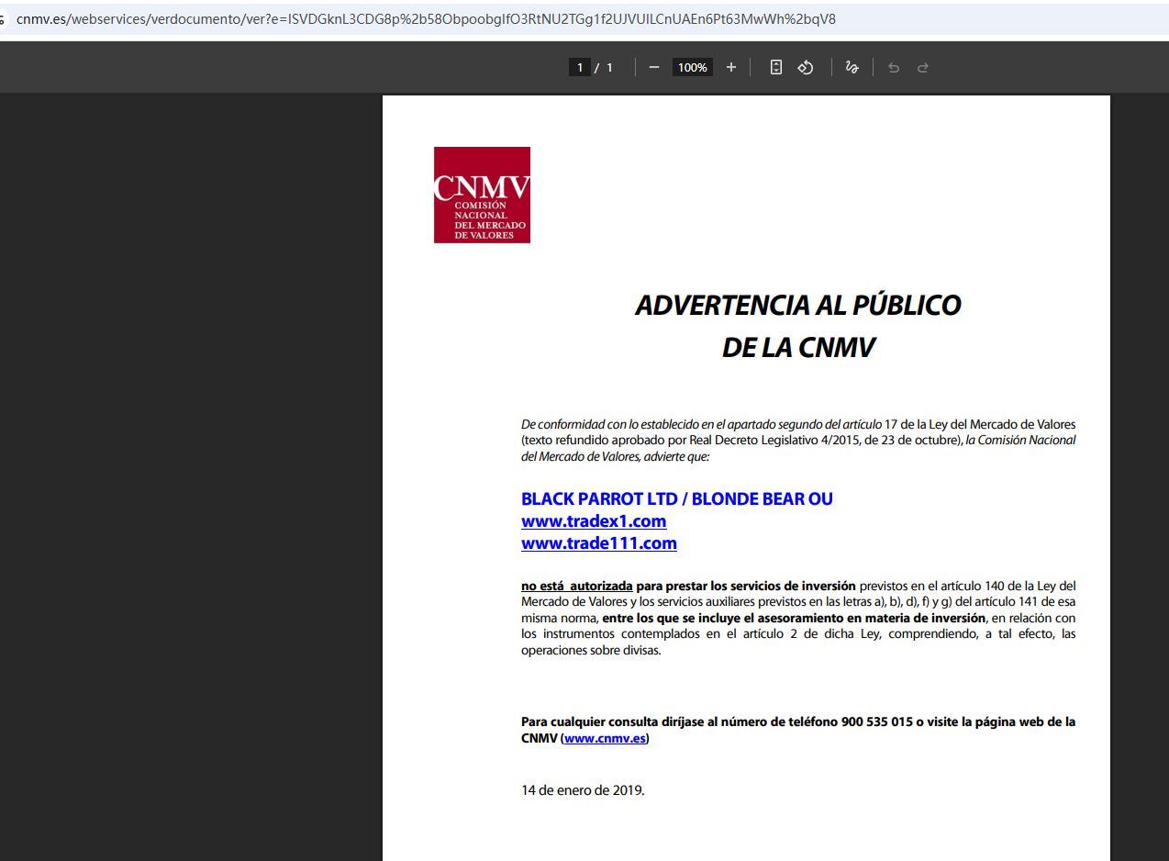Click the 100% zoom level field
This screenshot has width=1169, height=861.
[x=693, y=67]
